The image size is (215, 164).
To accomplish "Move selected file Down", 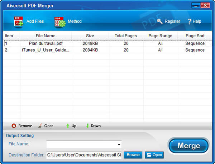I will 96,126.
